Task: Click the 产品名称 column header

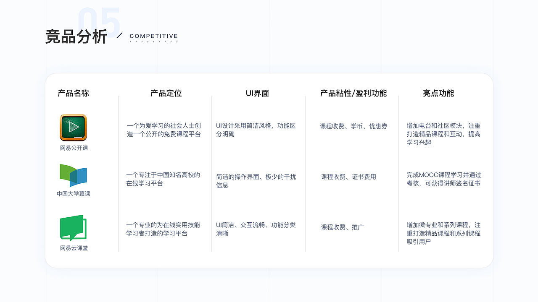Action: tap(73, 93)
